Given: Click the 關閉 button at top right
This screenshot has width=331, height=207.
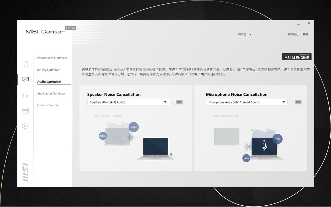Looking at the screenshot, I should pyautogui.click(x=305, y=34).
